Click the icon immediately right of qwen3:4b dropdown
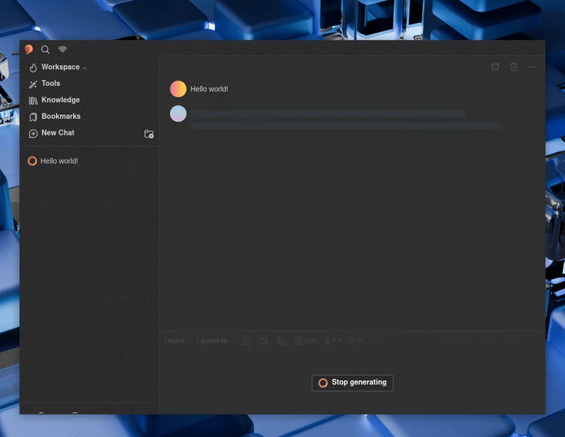This screenshot has width=565, height=437. point(246,341)
